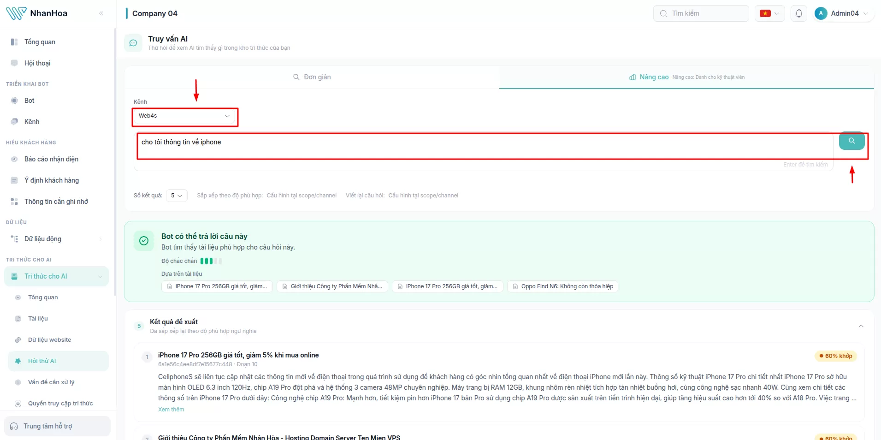Screen dimensions: 881x440
Task: Open Thông tin cần ghi nhớ menu item
Action: [57, 202]
